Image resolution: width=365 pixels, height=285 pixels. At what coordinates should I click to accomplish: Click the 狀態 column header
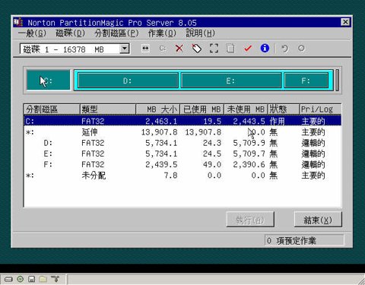(x=284, y=109)
